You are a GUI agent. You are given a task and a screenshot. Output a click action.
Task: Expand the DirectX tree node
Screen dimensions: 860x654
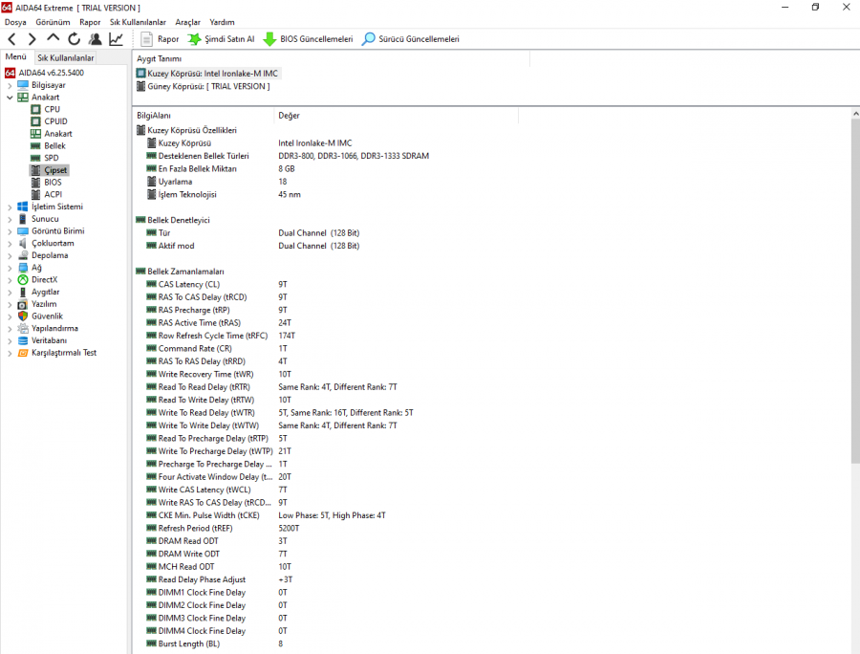(x=10, y=280)
